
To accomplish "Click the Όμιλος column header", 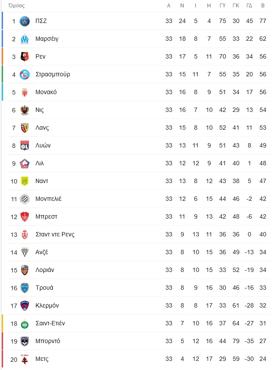I will click(16, 6).
